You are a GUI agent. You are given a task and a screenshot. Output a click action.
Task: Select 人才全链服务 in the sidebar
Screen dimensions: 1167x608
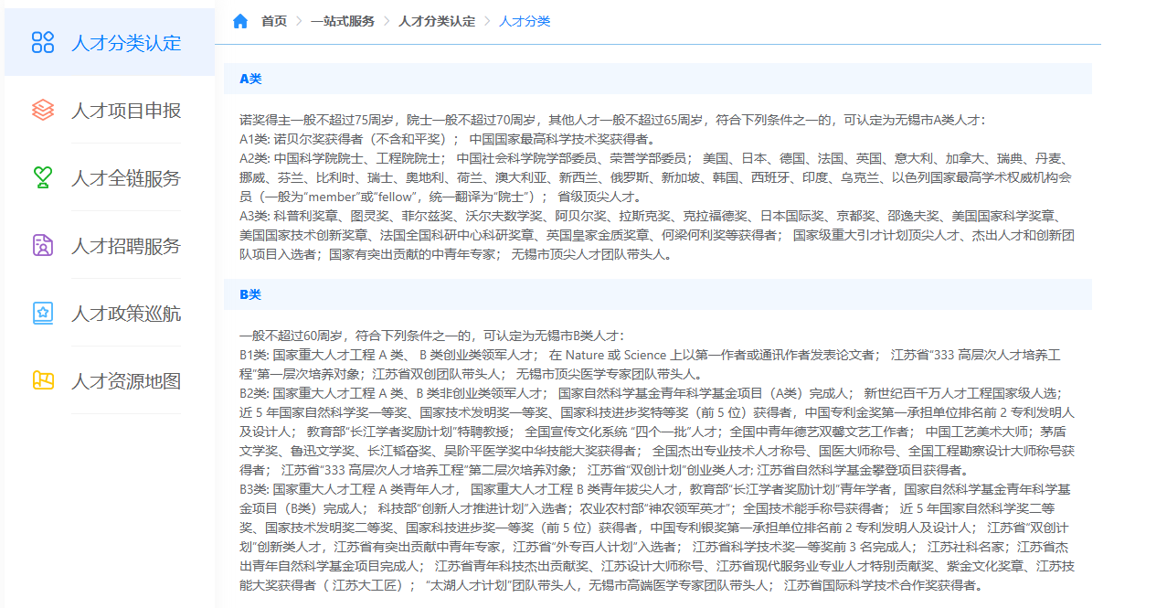(126, 178)
